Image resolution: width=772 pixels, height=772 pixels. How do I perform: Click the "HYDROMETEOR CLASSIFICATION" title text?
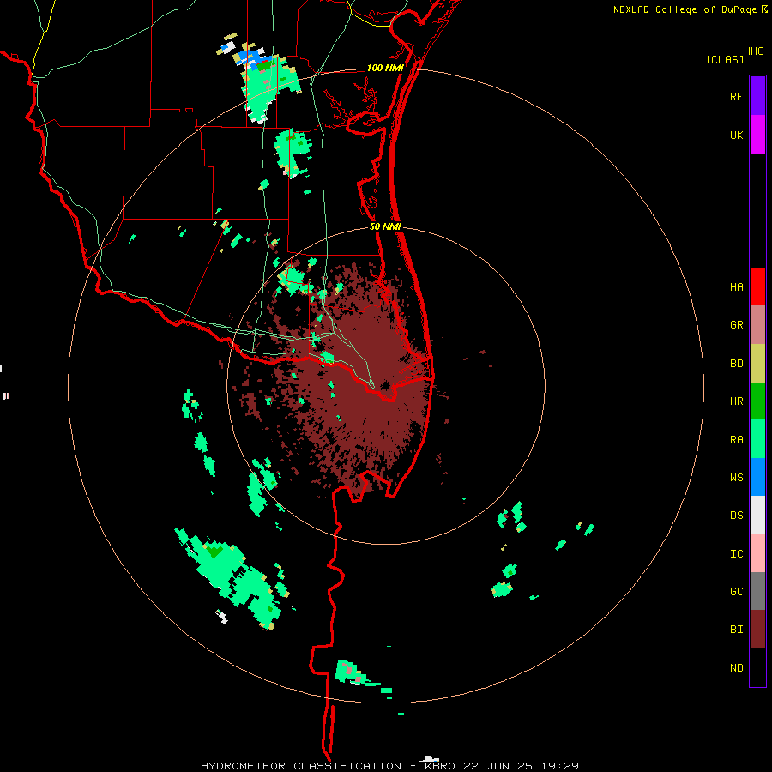[301, 766]
